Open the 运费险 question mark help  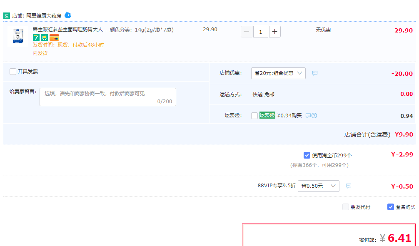point(314,116)
